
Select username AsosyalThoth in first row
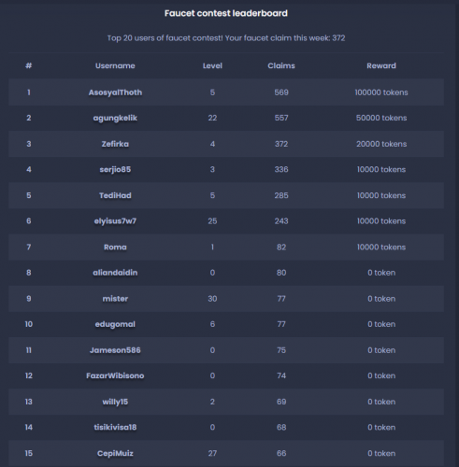(115, 92)
